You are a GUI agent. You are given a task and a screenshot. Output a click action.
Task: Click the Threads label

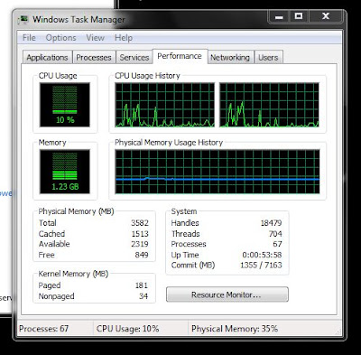[186, 234]
